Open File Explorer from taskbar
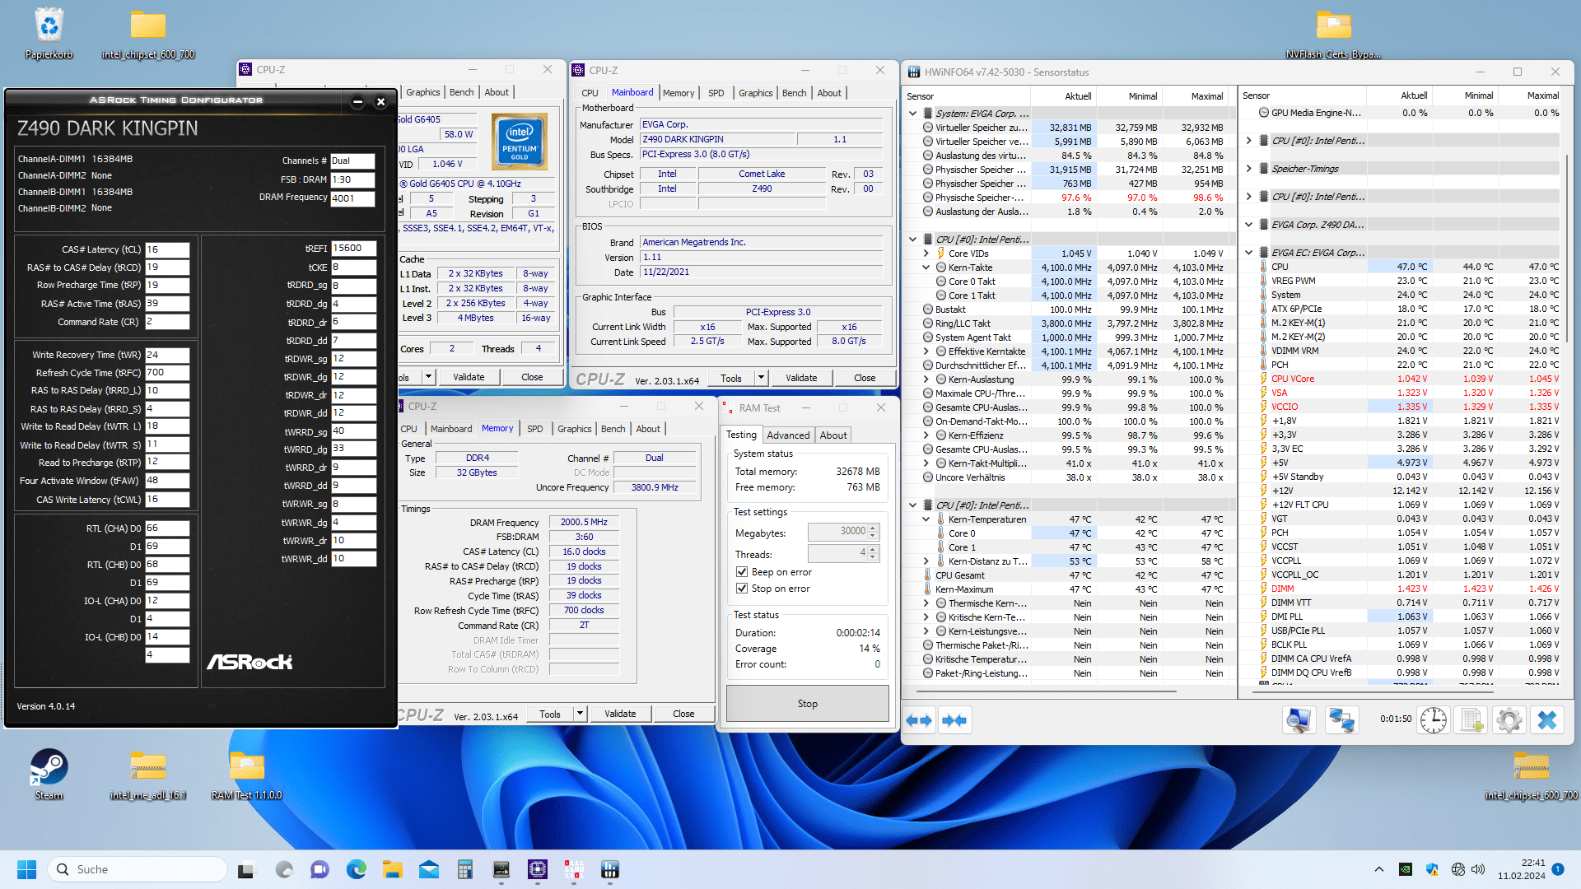1581x889 pixels. (393, 869)
